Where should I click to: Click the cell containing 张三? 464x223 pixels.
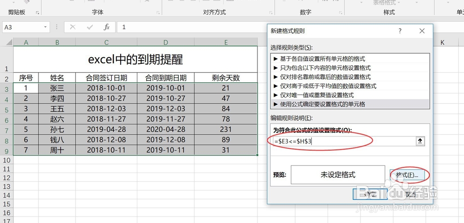tap(57, 88)
